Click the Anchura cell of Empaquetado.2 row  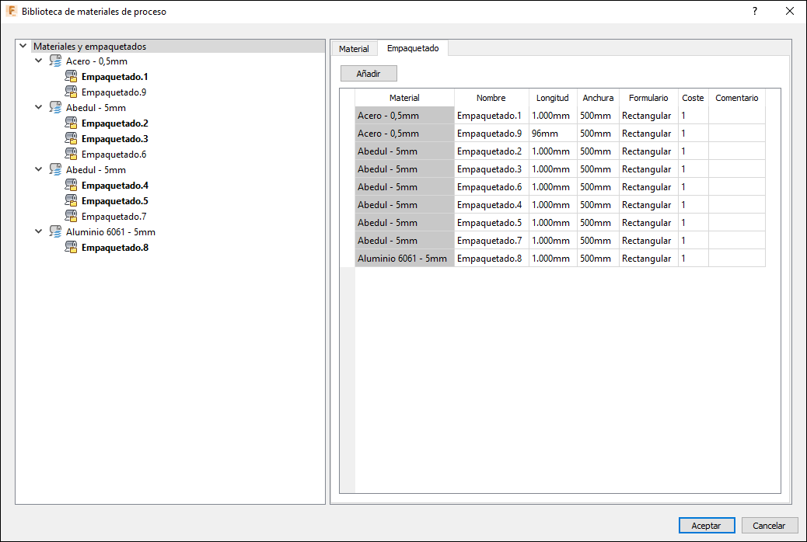point(598,151)
